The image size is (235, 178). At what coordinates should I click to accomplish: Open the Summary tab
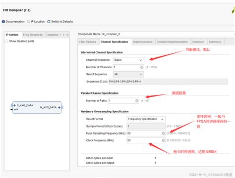215,42
